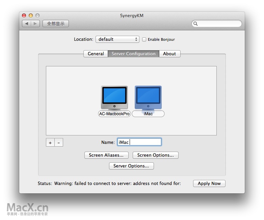The width and height of the screenshot is (264, 220).
Task: Click the AC-MacbookPro name label
Action: click(114, 114)
